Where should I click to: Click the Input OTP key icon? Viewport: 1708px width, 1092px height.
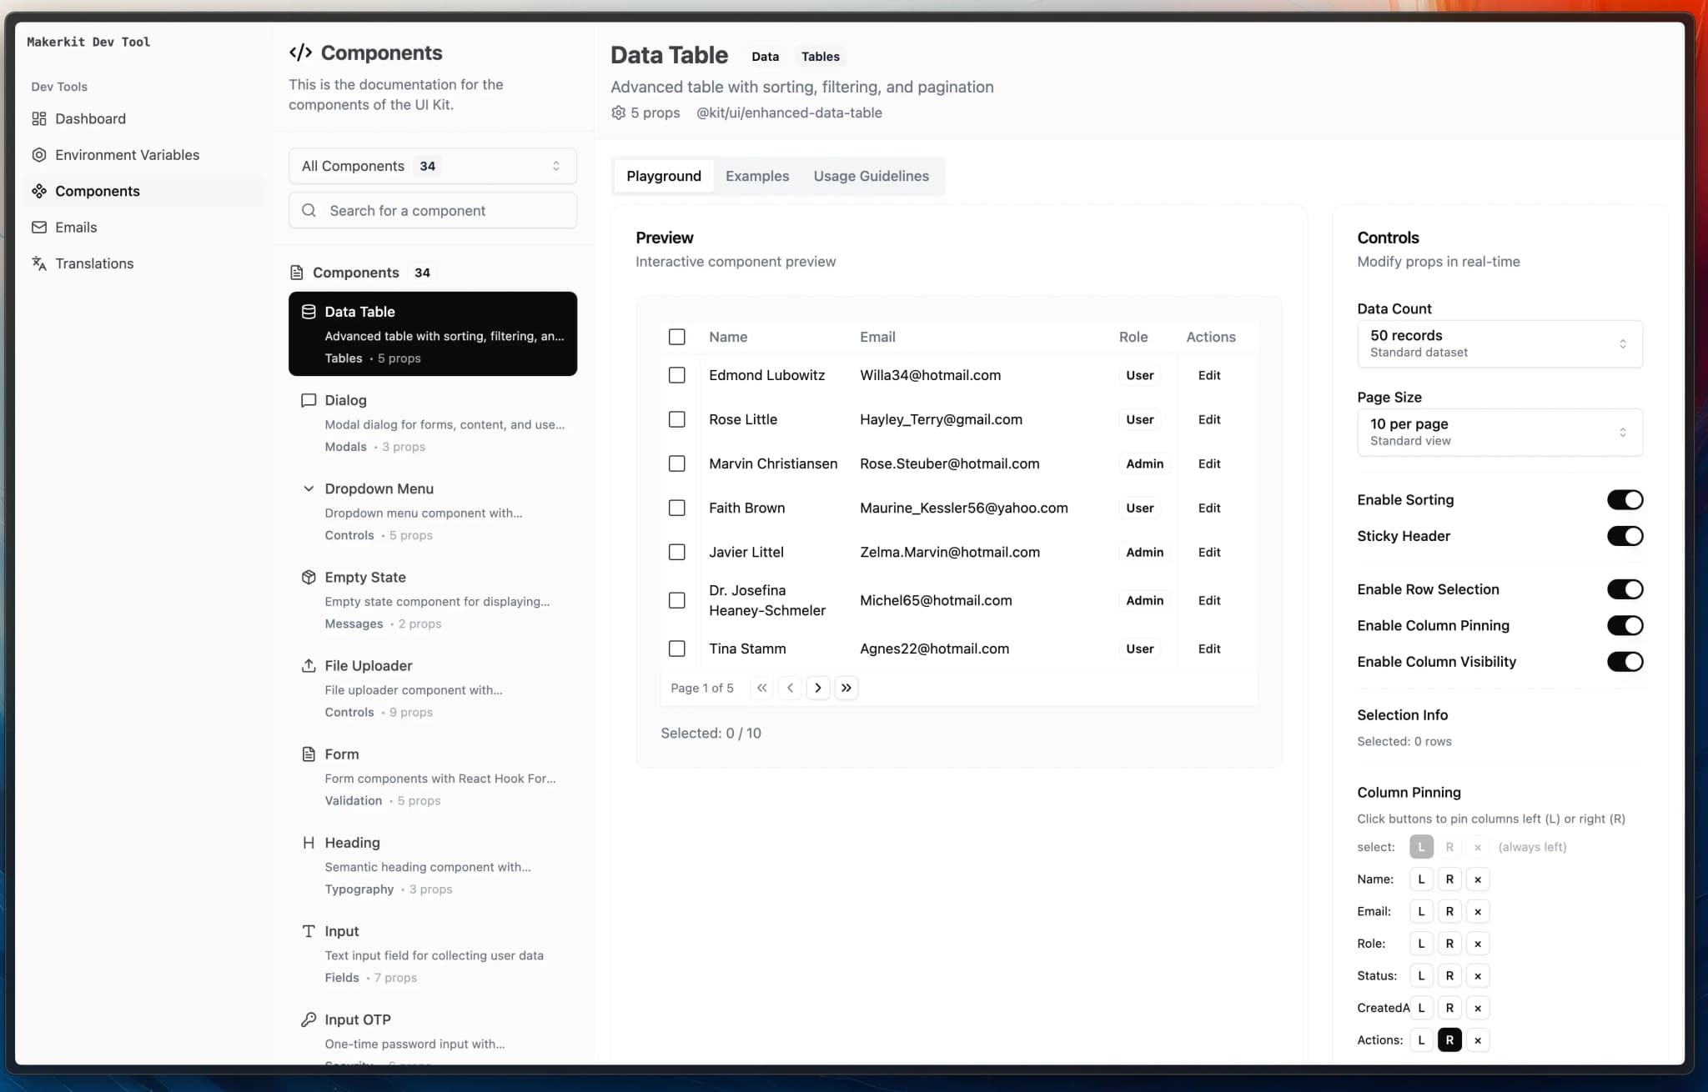click(x=308, y=1019)
